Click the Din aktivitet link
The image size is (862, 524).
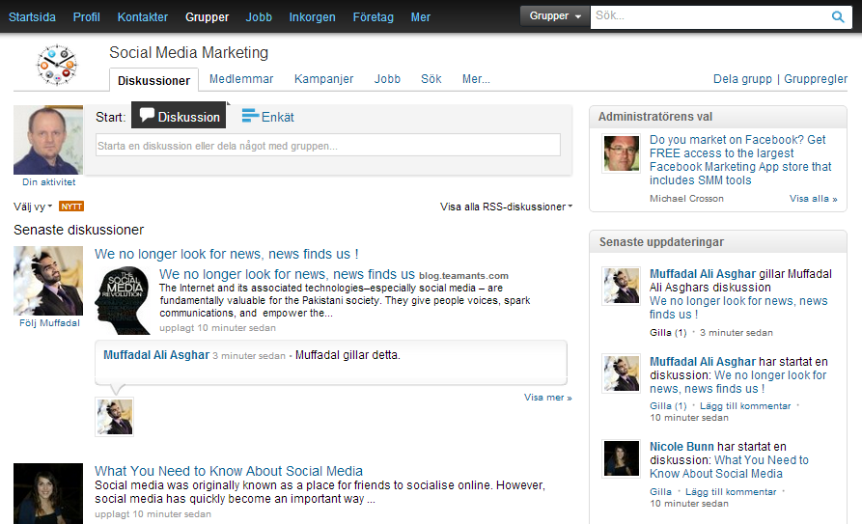(49, 182)
